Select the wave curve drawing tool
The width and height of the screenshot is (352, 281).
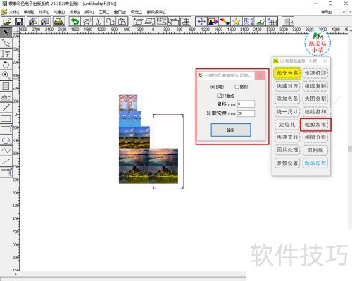tap(6, 151)
